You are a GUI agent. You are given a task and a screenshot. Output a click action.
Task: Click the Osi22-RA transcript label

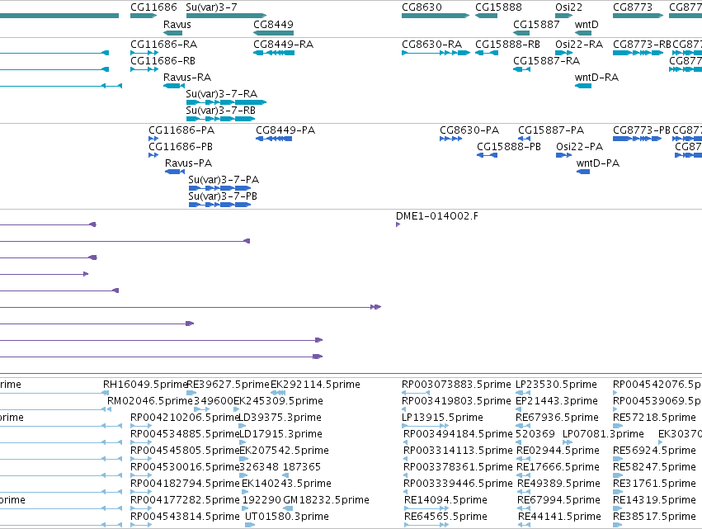click(579, 45)
